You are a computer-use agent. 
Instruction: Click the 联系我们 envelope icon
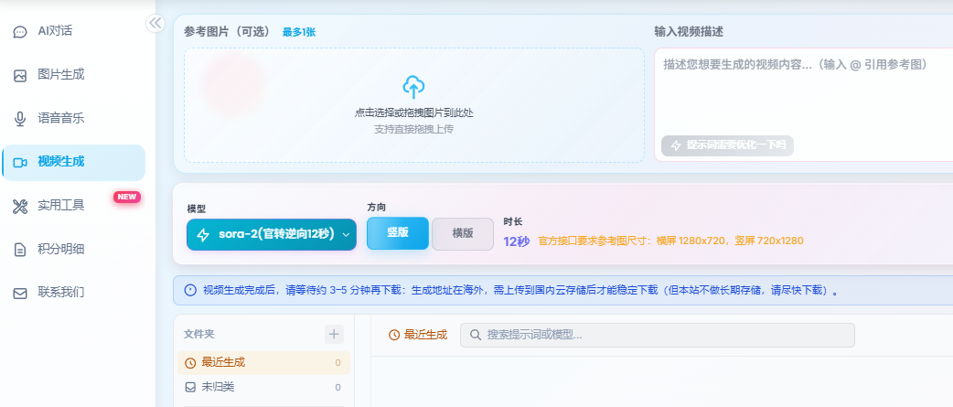click(x=20, y=294)
